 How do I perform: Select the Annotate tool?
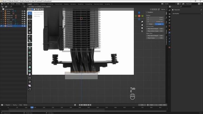[x=30, y=37]
